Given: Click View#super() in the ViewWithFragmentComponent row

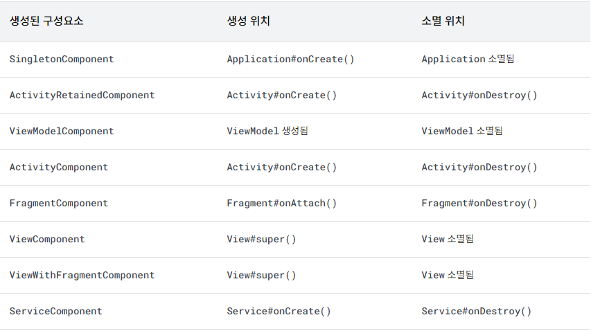Looking at the screenshot, I should point(261,276).
